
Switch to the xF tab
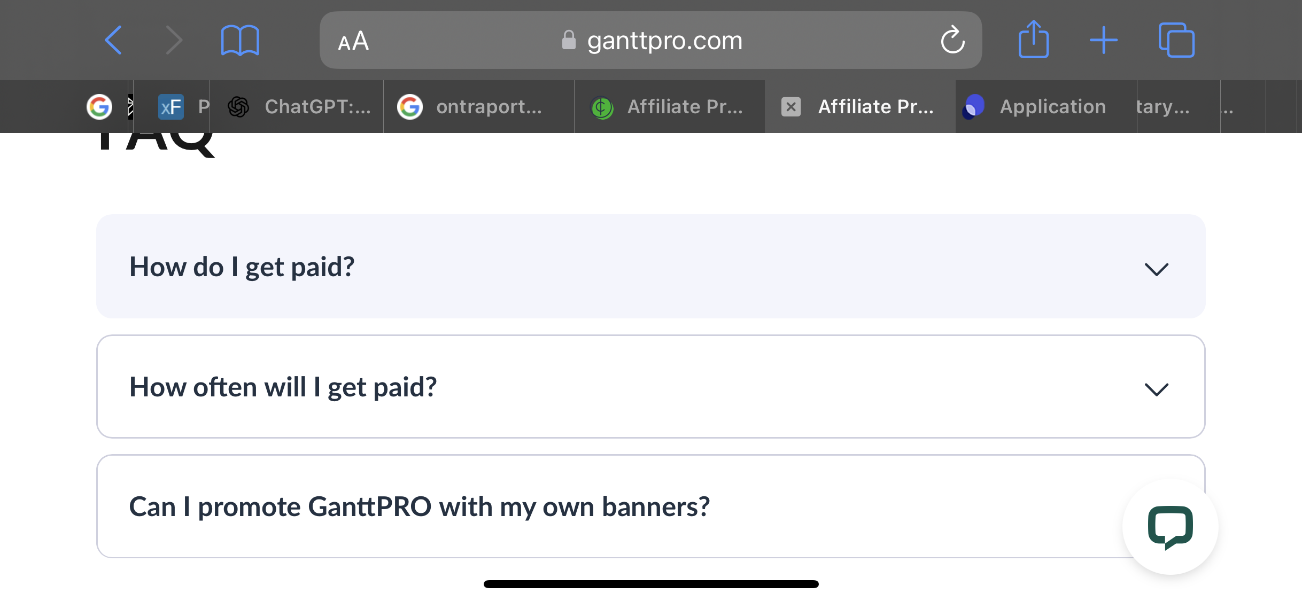click(x=171, y=107)
